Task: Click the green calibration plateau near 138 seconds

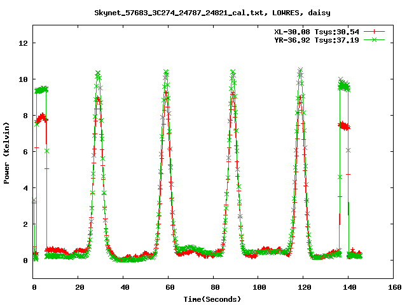Action: (344, 85)
